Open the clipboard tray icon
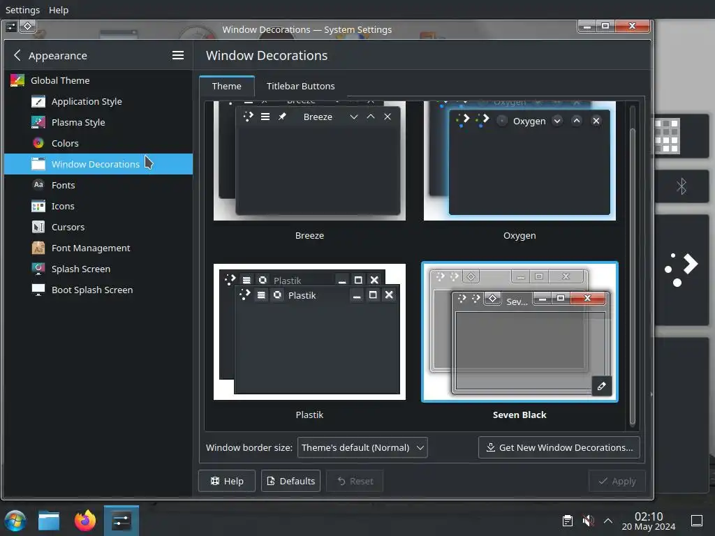Screen dimensions: 715x536 [x=568, y=521]
